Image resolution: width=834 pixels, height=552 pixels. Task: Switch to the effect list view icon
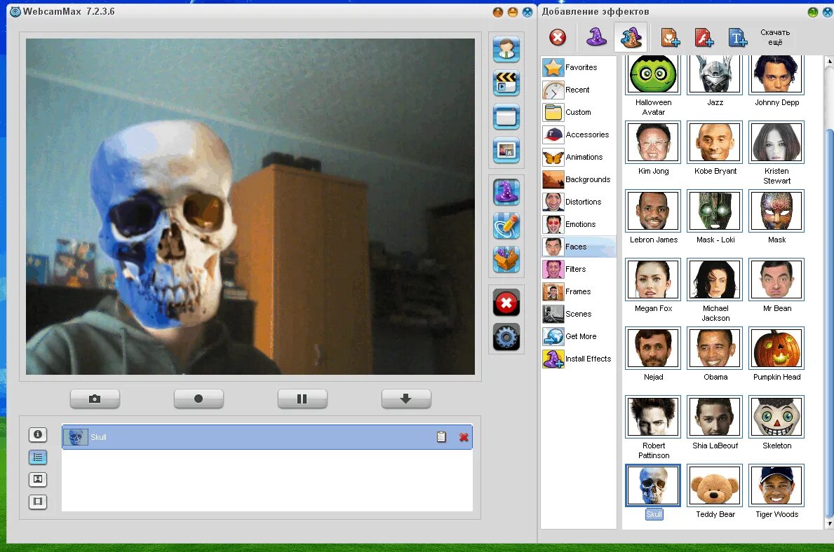click(38, 457)
